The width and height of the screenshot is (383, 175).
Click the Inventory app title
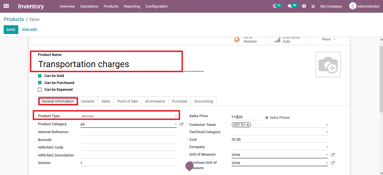[31, 6]
